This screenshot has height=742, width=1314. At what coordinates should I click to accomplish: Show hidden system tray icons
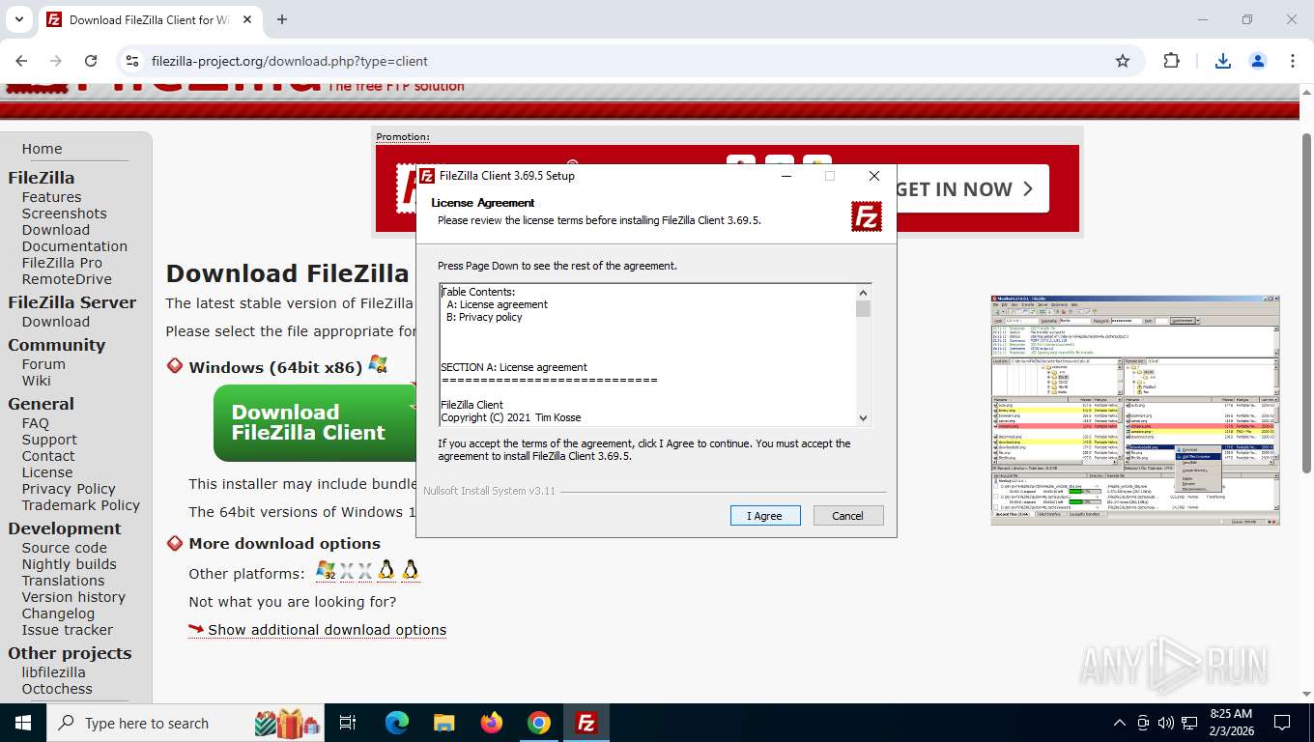tap(1120, 723)
